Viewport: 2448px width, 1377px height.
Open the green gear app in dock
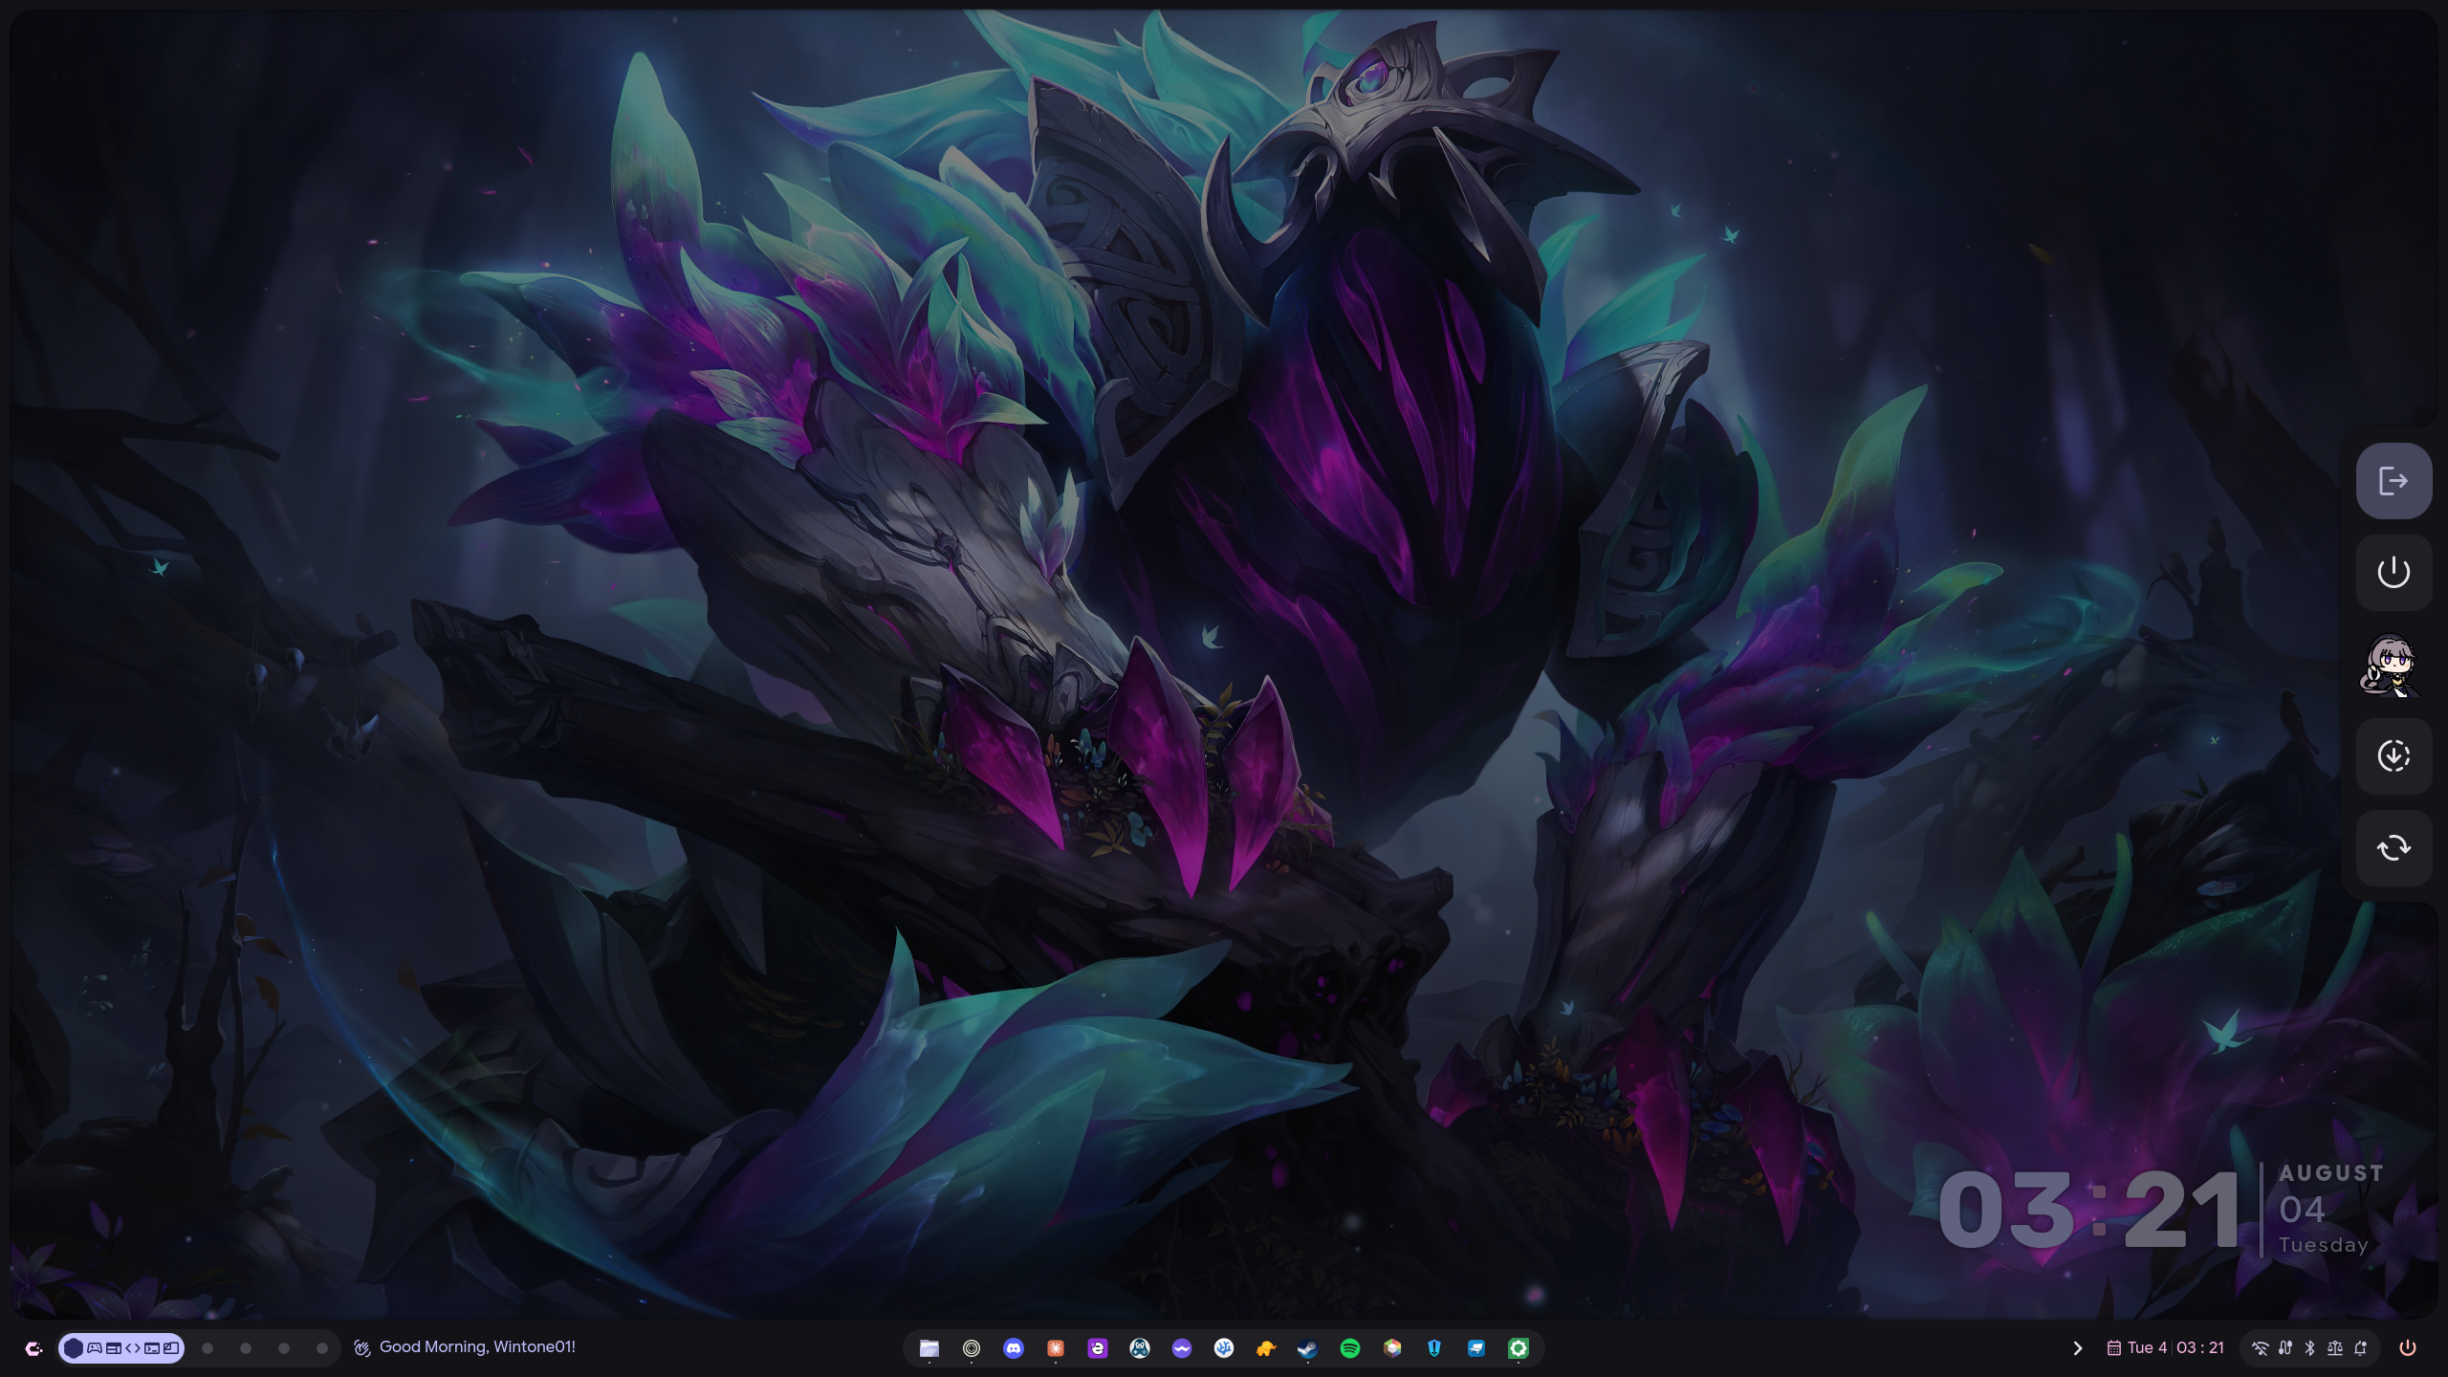(x=1519, y=1348)
